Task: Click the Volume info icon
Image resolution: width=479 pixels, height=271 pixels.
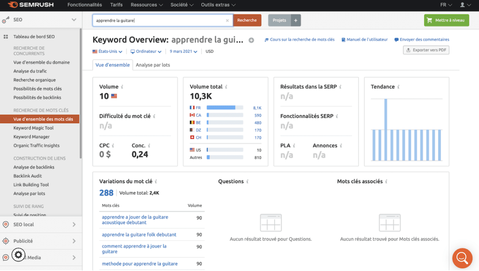Action: (x=122, y=87)
